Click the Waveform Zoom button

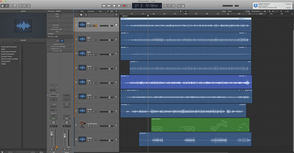click(265, 11)
